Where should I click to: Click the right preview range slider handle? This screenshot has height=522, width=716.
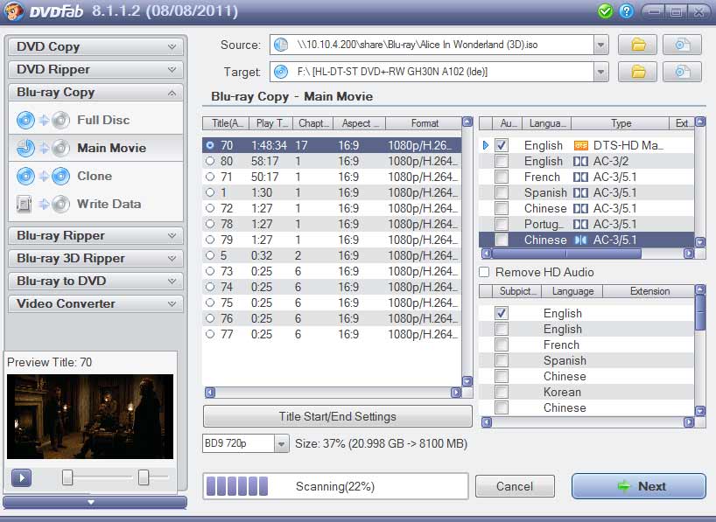(144, 477)
